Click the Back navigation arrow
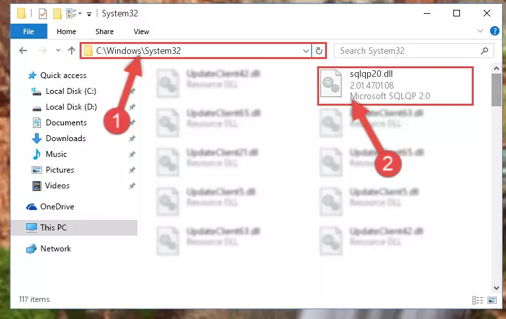 (23, 51)
